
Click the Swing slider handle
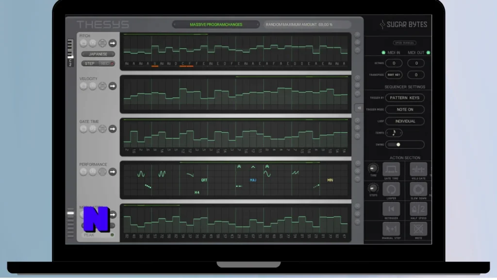[398, 145]
